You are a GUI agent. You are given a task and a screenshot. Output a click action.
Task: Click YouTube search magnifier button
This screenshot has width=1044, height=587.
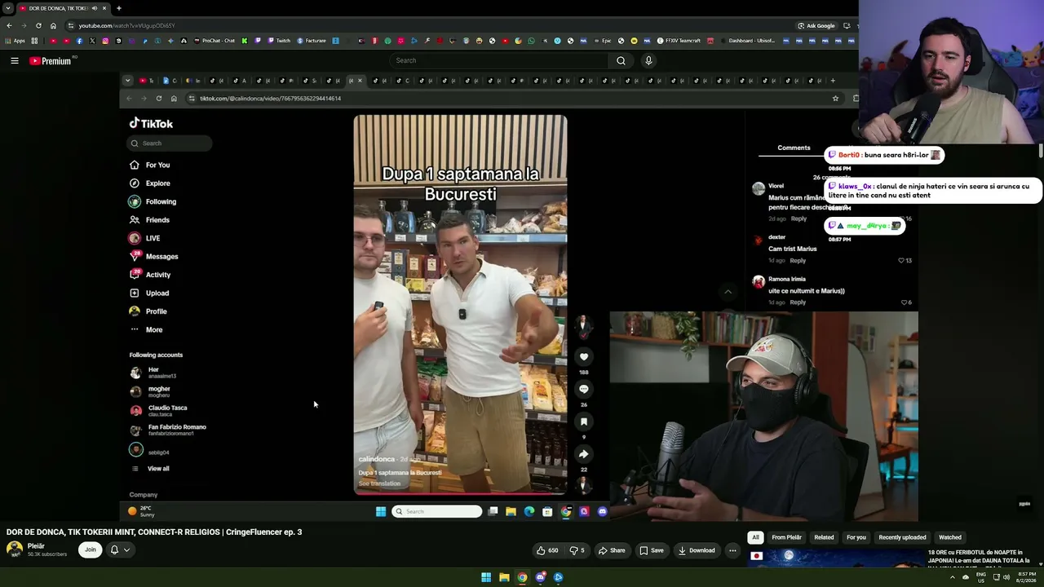[x=622, y=60]
